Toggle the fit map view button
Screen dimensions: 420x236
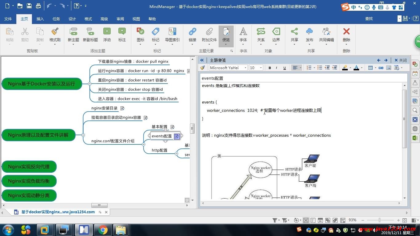click(306, 220)
